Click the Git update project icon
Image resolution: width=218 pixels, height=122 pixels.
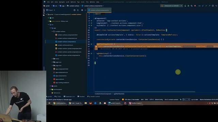(x=203, y=6)
